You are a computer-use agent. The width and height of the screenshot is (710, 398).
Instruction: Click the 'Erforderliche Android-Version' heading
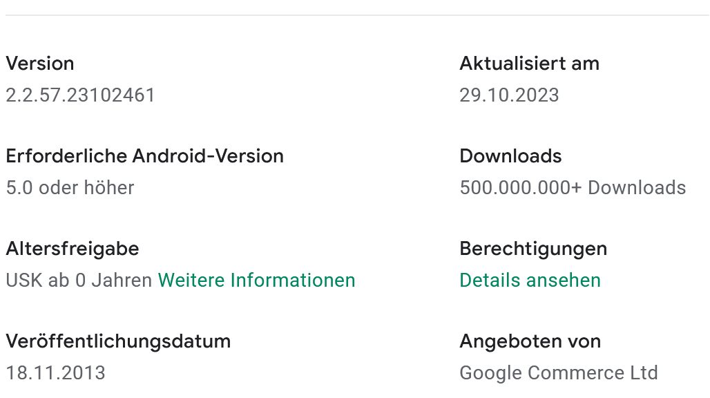pyautogui.click(x=144, y=156)
